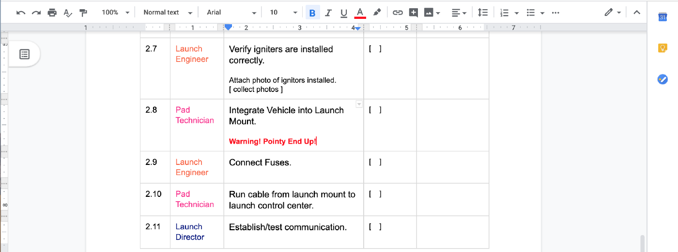Open the text color picker
Viewport: 678px width, 252px height.
point(359,13)
